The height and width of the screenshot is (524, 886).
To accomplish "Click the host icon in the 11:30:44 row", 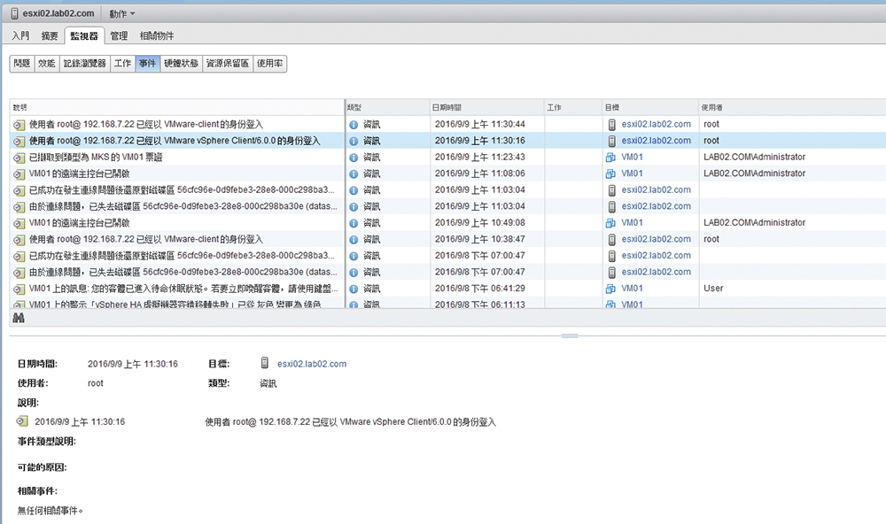I will pos(611,124).
